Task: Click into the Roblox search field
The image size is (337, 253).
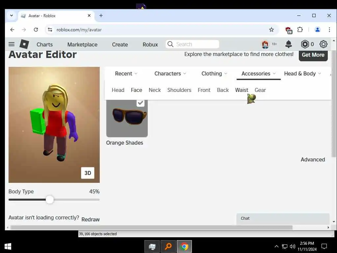Action: [192, 44]
